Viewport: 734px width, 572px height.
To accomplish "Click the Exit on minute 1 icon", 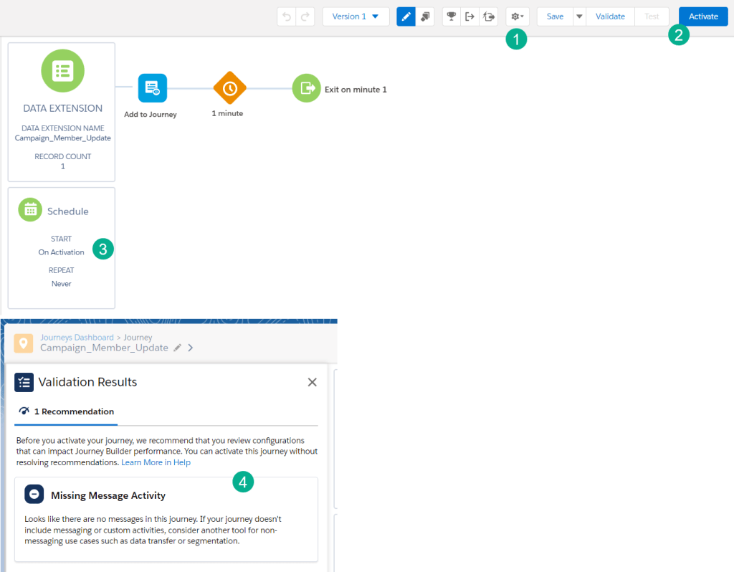I will [x=307, y=88].
